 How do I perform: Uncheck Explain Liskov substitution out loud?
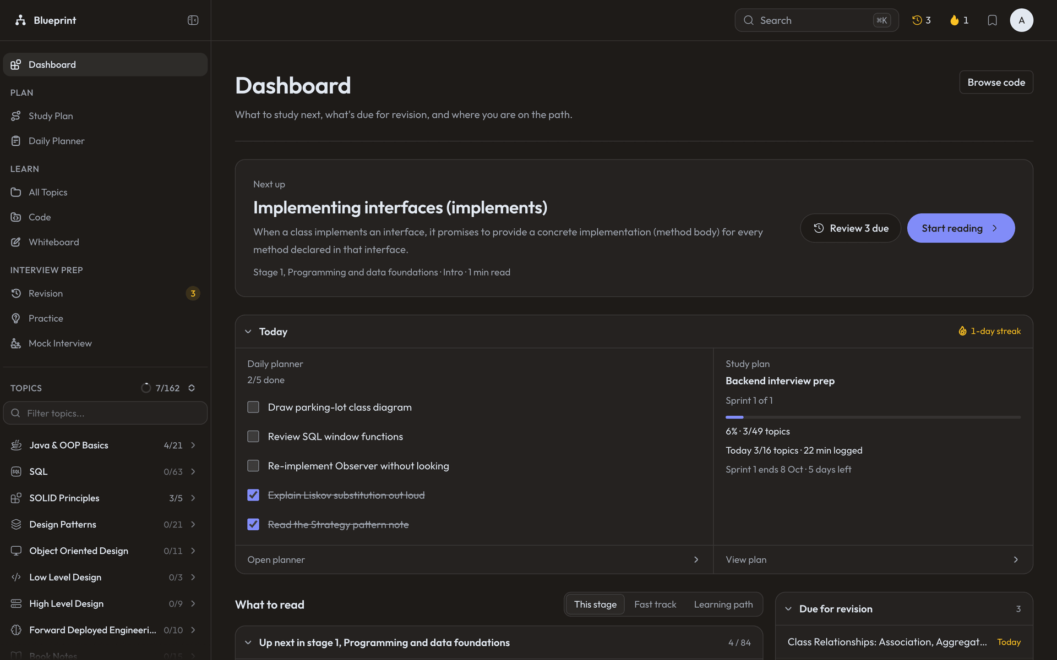coord(253,495)
